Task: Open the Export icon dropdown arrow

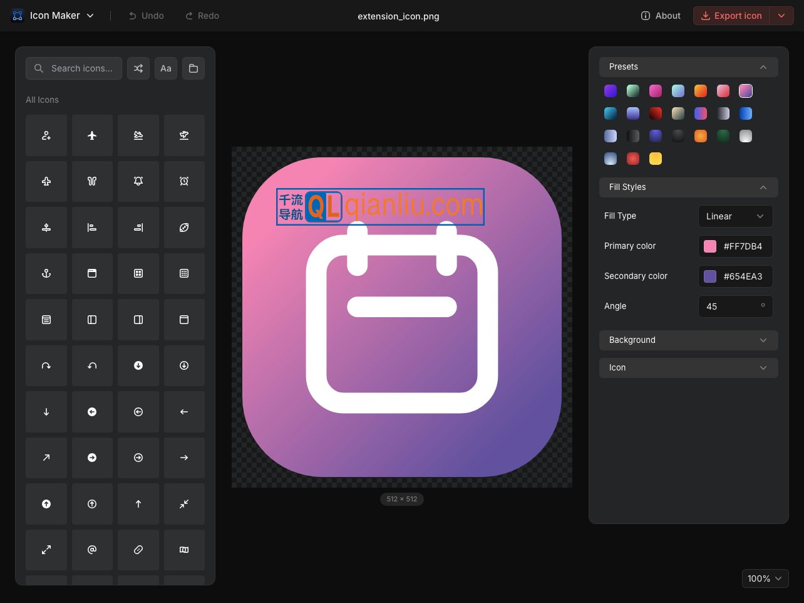Action: 781,16
